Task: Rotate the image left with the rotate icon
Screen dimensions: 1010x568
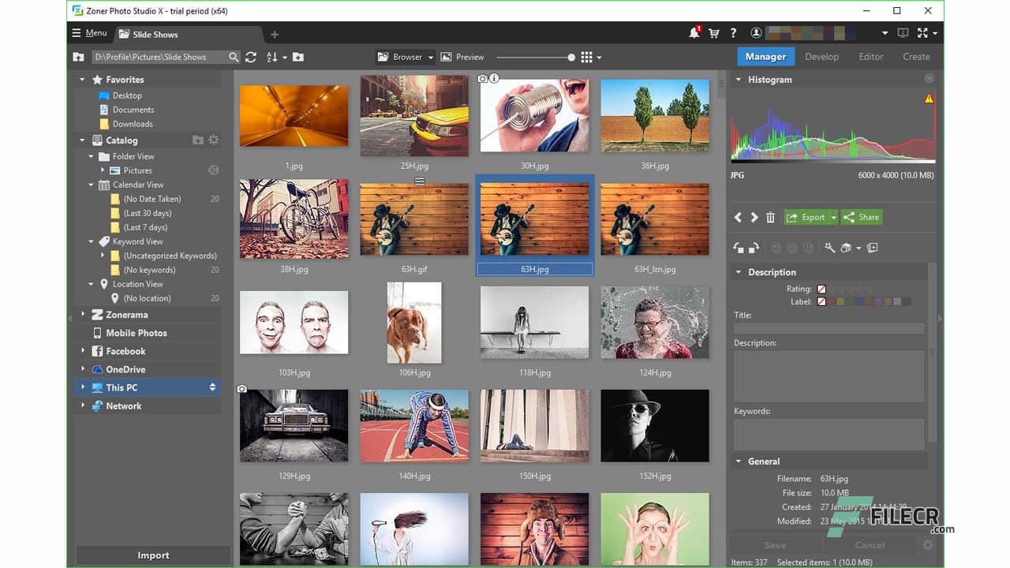Action: click(x=737, y=247)
